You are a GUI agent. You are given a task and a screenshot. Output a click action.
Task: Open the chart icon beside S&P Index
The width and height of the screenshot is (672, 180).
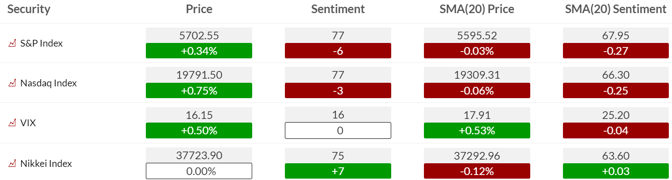coord(12,43)
